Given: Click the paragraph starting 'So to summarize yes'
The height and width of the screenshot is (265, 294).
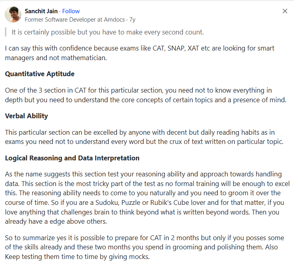Looking at the screenshot, I should pyautogui.click(x=145, y=248).
